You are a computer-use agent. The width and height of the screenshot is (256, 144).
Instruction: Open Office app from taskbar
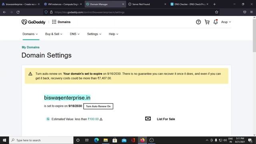click(x=133, y=140)
